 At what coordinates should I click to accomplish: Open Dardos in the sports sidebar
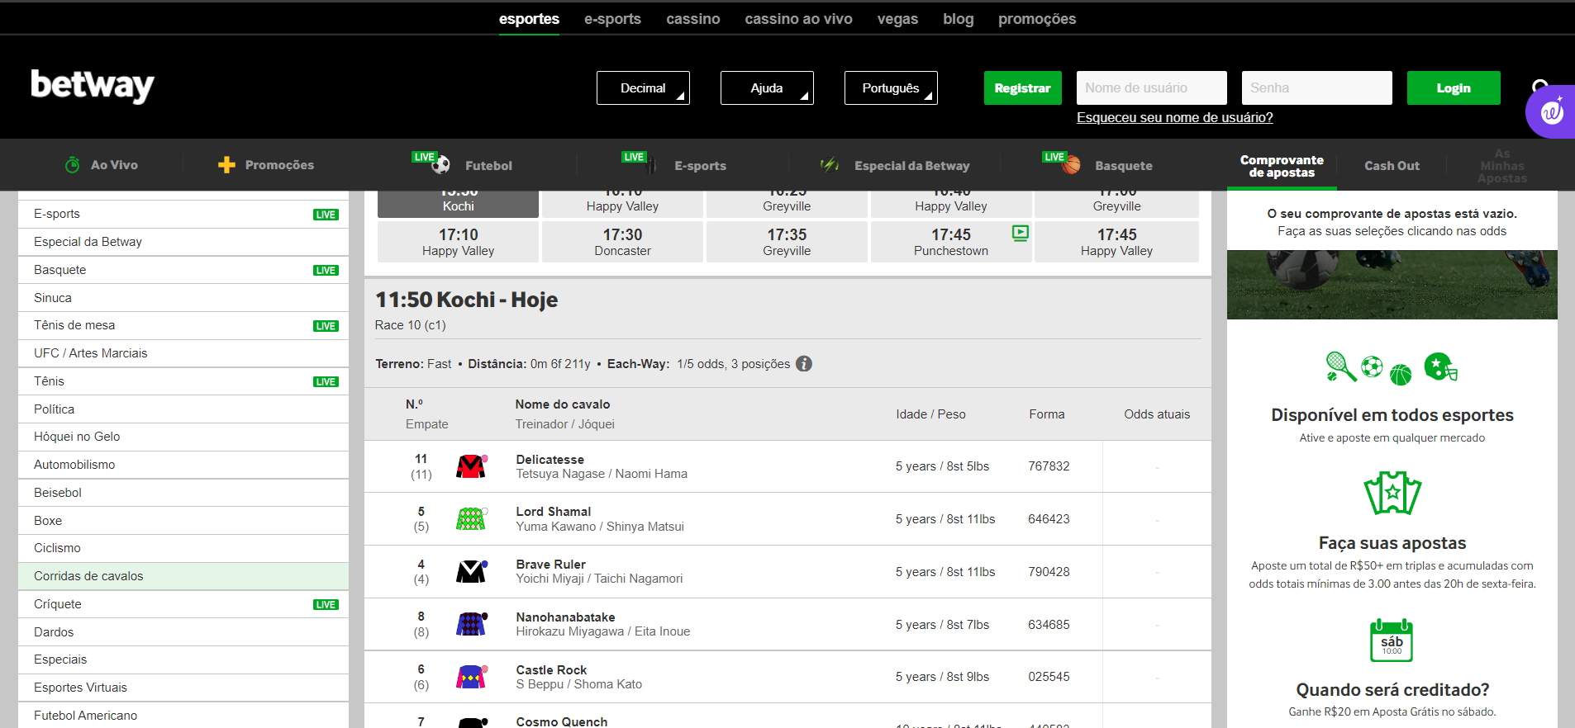(183, 632)
